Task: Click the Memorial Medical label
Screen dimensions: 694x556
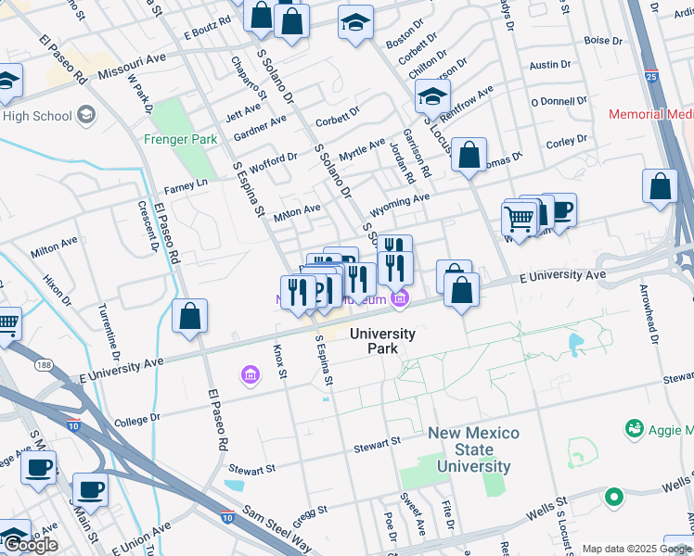Action: [651, 114]
